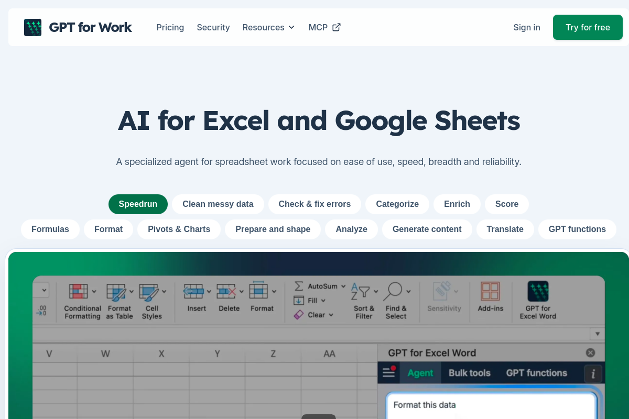
Task: Click the GPT for Work logo icon
Action: pyautogui.click(x=32, y=27)
